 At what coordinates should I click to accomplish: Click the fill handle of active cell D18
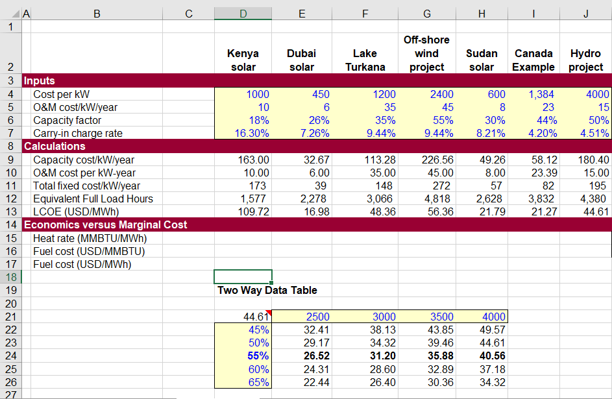point(273,284)
